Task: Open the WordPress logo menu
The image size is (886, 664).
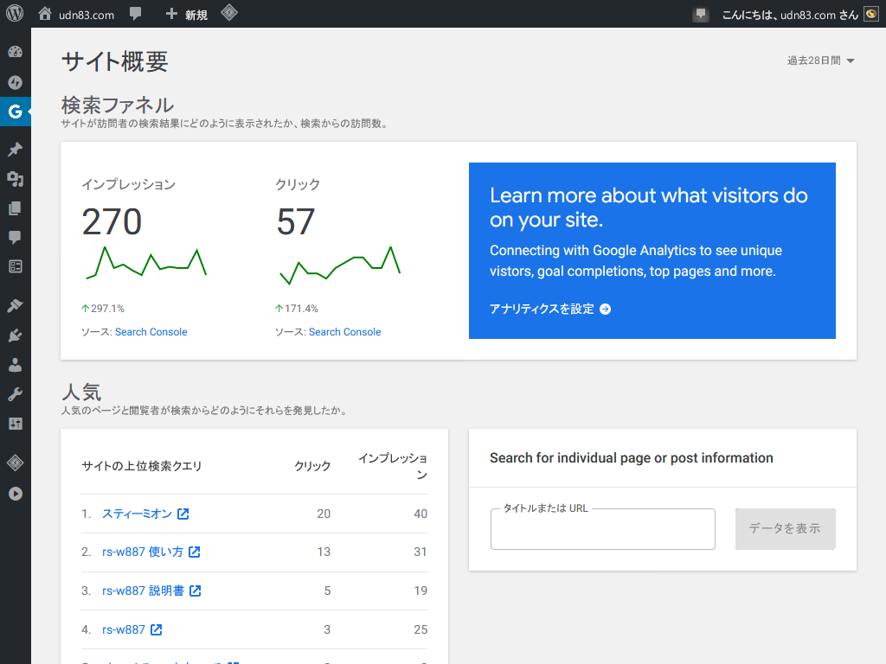Action: click(x=15, y=14)
